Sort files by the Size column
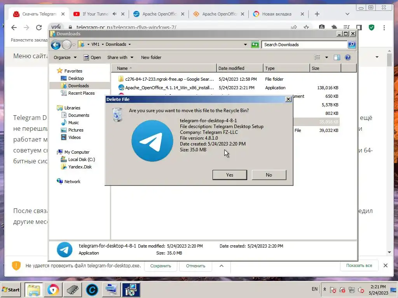Viewport: 398px width, 298px height. coord(325,68)
